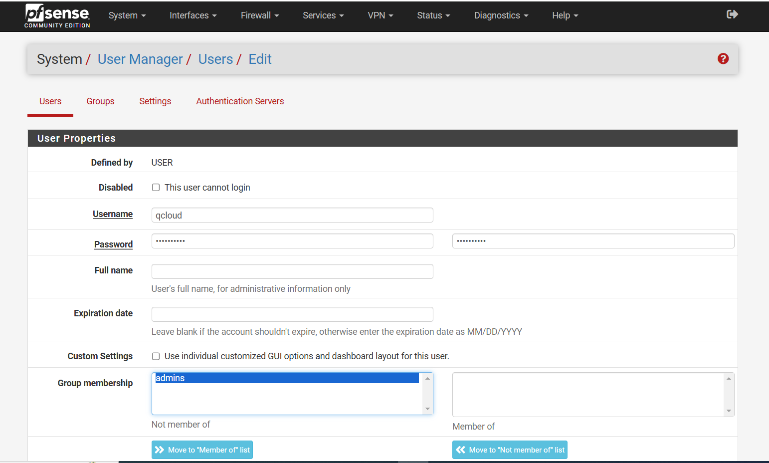Follow the User Manager breadcrumb link
The height and width of the screenshot is (463, 769).
(140, 59)
